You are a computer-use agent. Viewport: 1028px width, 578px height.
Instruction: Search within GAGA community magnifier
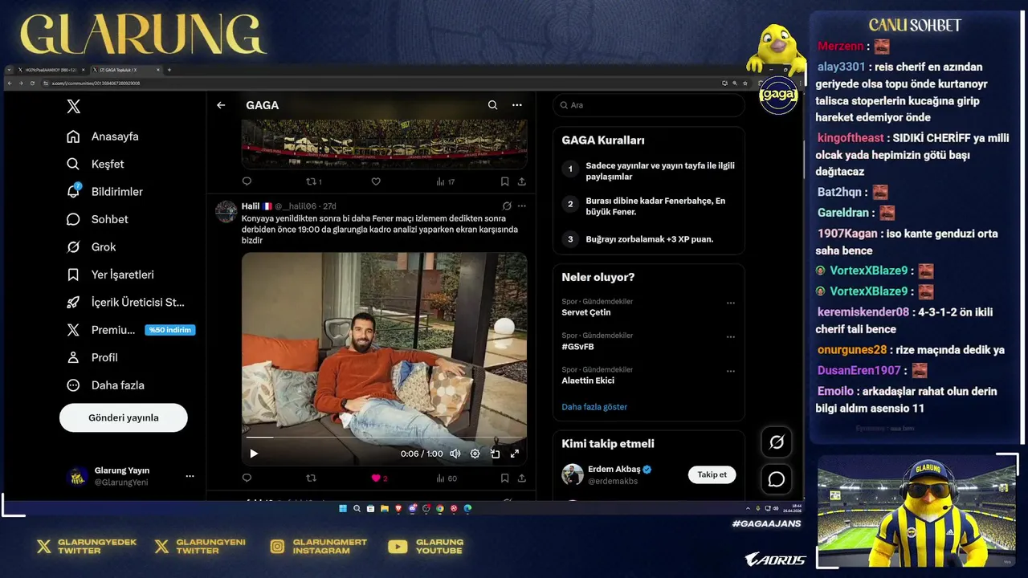click(x=492, y=105)
